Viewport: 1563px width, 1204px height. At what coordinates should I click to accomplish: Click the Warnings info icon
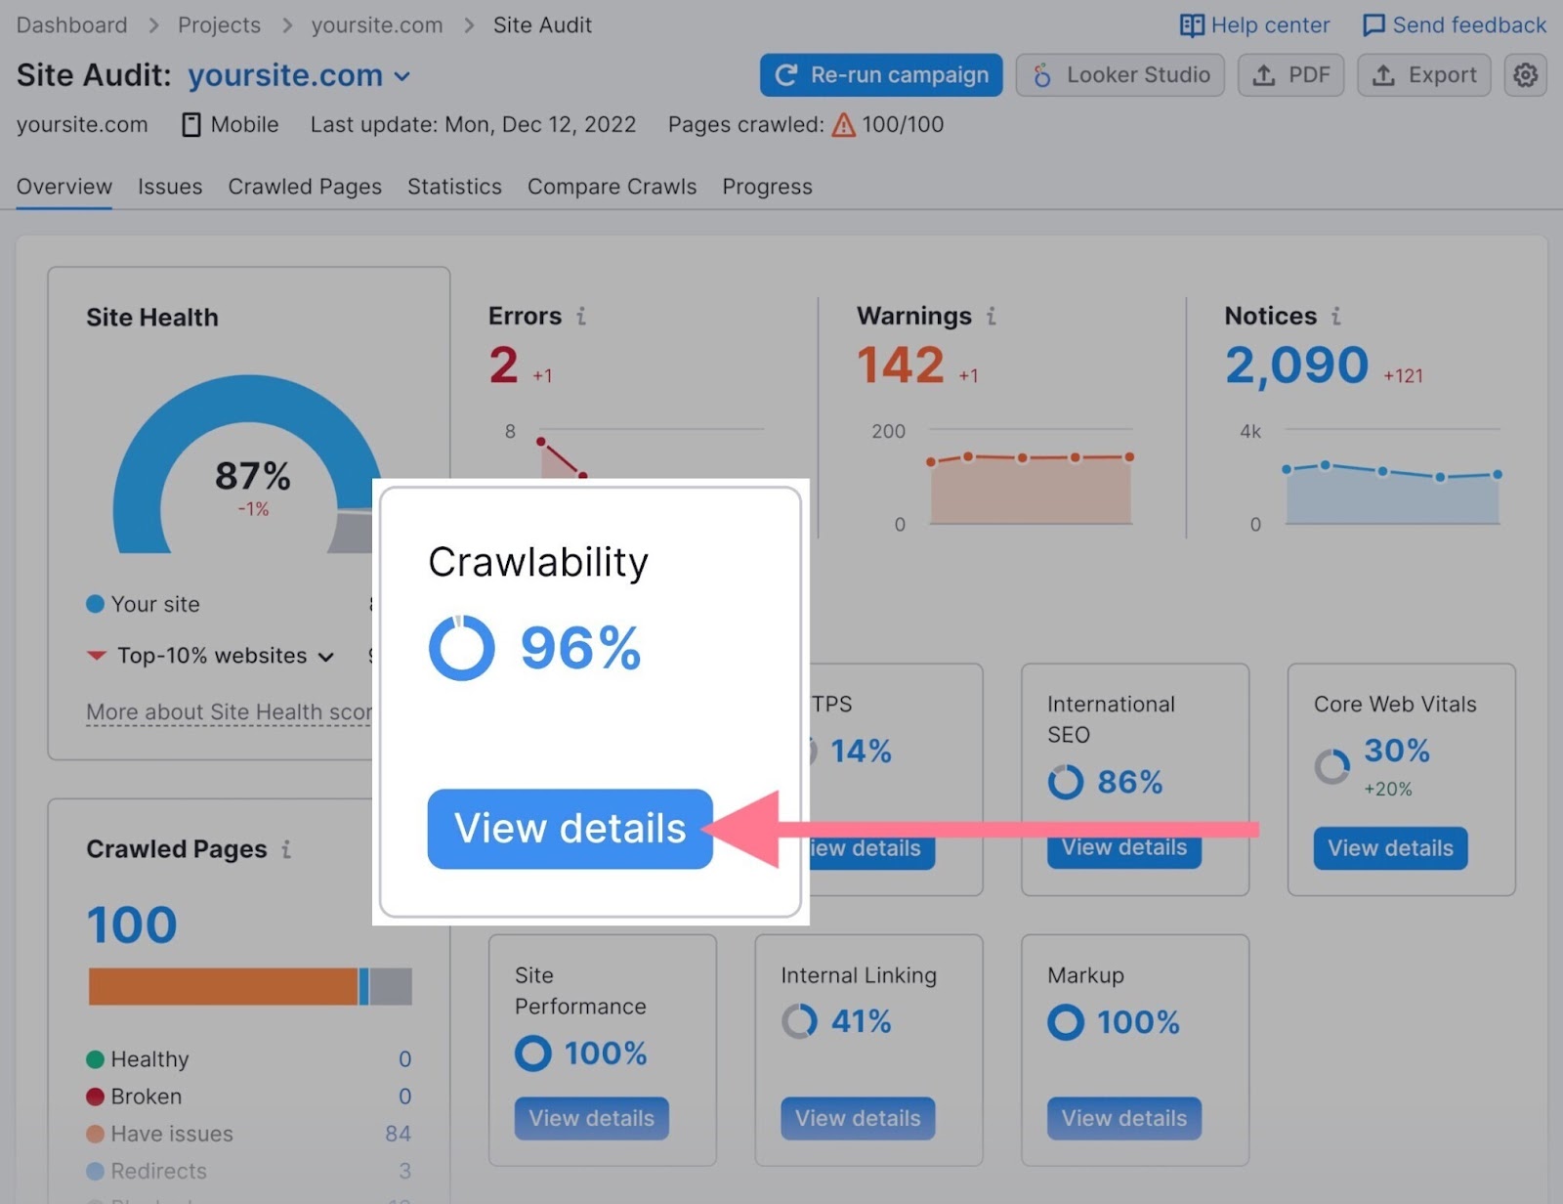click(x=992, y=316)
